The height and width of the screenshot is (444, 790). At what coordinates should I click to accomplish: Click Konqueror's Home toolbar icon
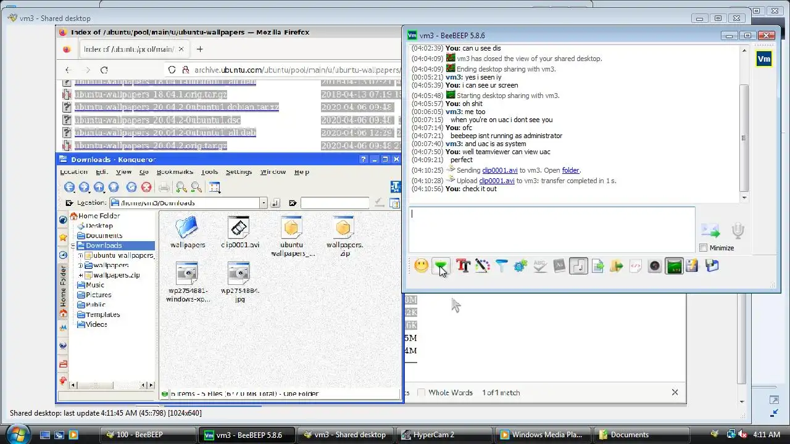coord(114,187)
